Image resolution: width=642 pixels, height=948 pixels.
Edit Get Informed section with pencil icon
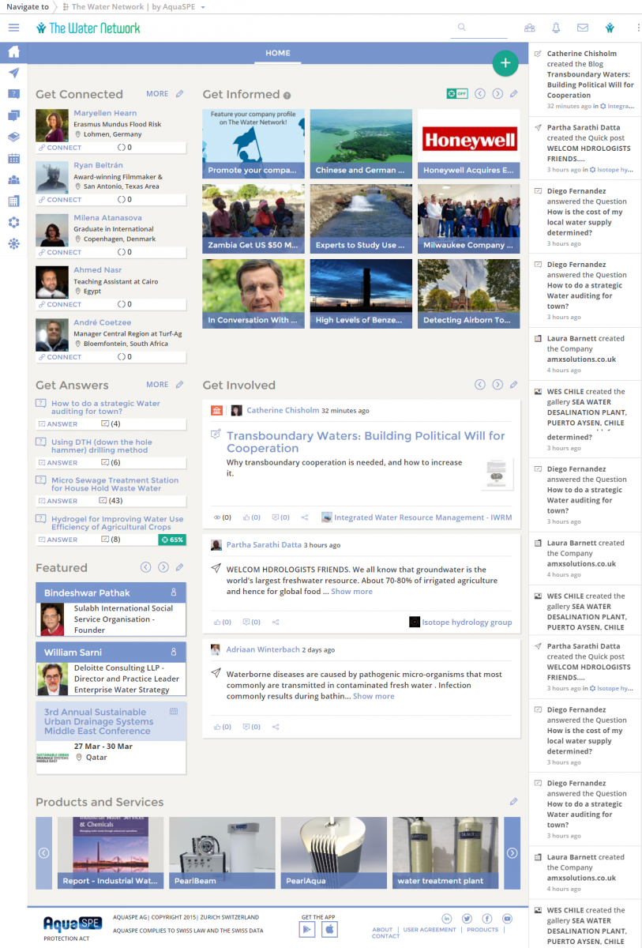pos(514,94)
